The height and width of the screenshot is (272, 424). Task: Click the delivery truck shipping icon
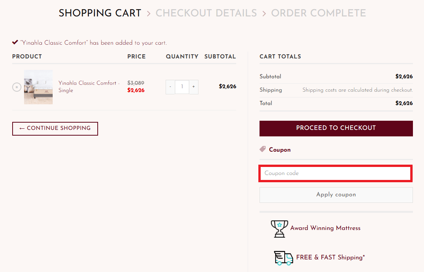click(x=284, y=258)
